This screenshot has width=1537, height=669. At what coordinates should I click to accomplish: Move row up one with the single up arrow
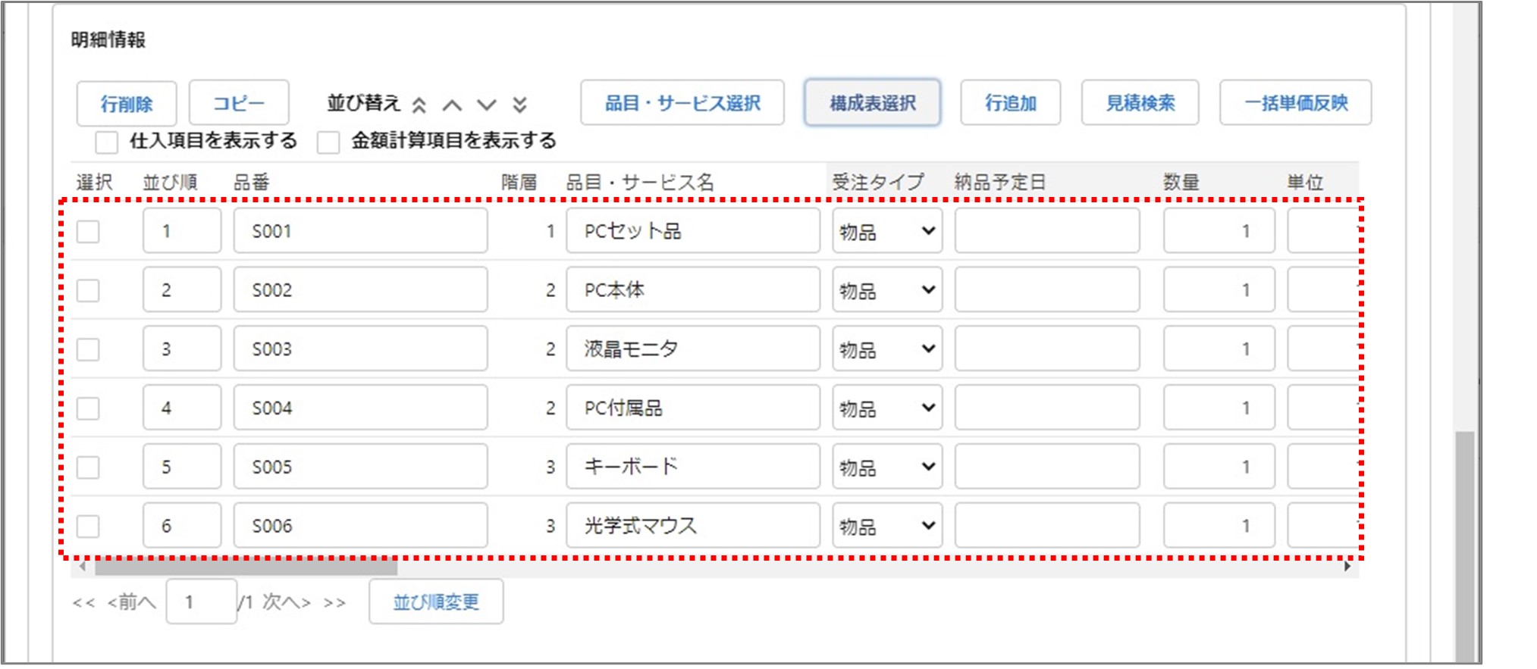[x=452, y=105]
